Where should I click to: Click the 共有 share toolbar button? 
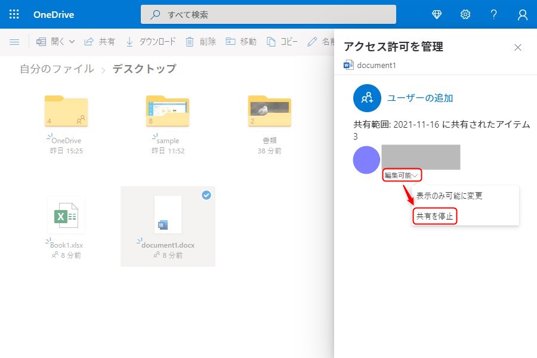(100, 42)
